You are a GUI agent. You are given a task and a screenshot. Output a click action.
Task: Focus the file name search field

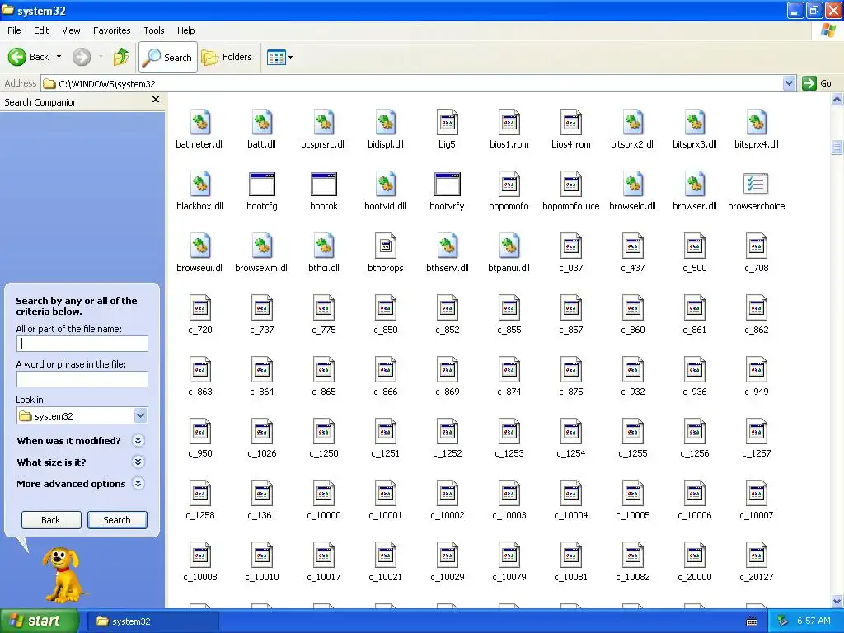tap(82, 344)
